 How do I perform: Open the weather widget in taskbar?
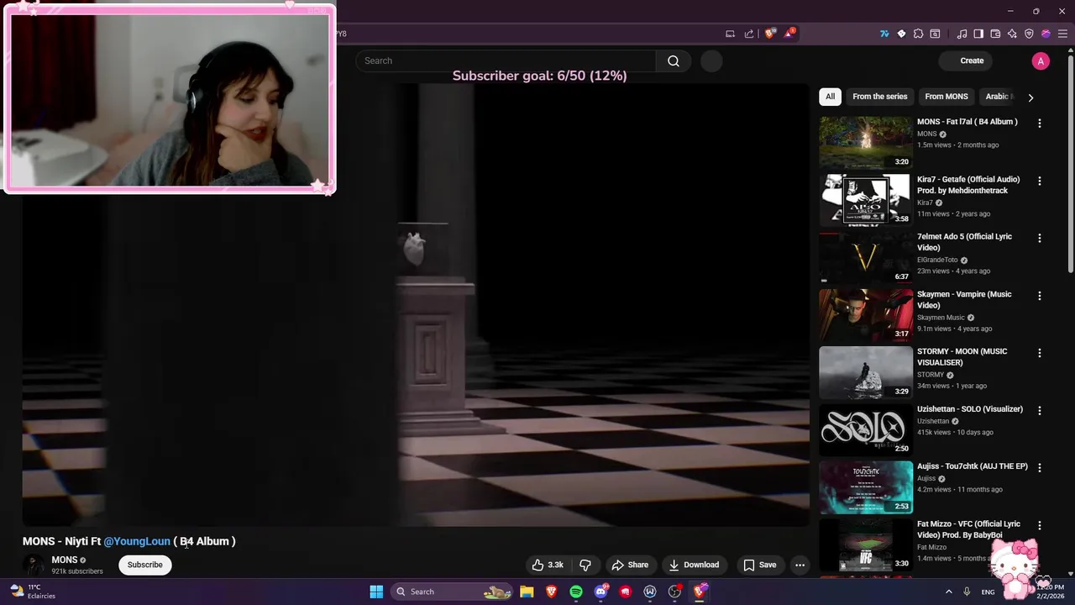click(32, 592)
